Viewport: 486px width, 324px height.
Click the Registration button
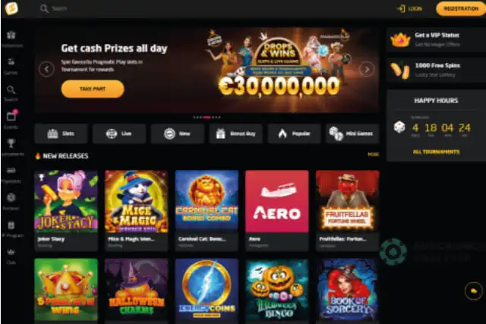click(x=461, y=8)
